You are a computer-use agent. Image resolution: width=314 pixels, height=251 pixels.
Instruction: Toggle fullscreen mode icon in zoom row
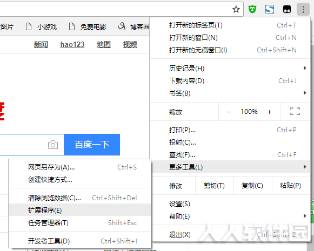295,111
